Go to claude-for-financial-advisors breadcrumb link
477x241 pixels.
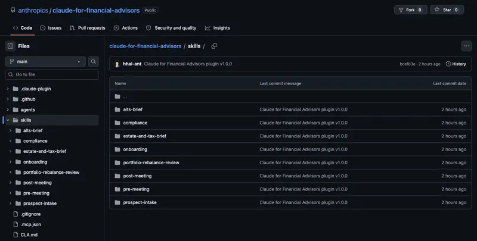(x=145, y=46)
